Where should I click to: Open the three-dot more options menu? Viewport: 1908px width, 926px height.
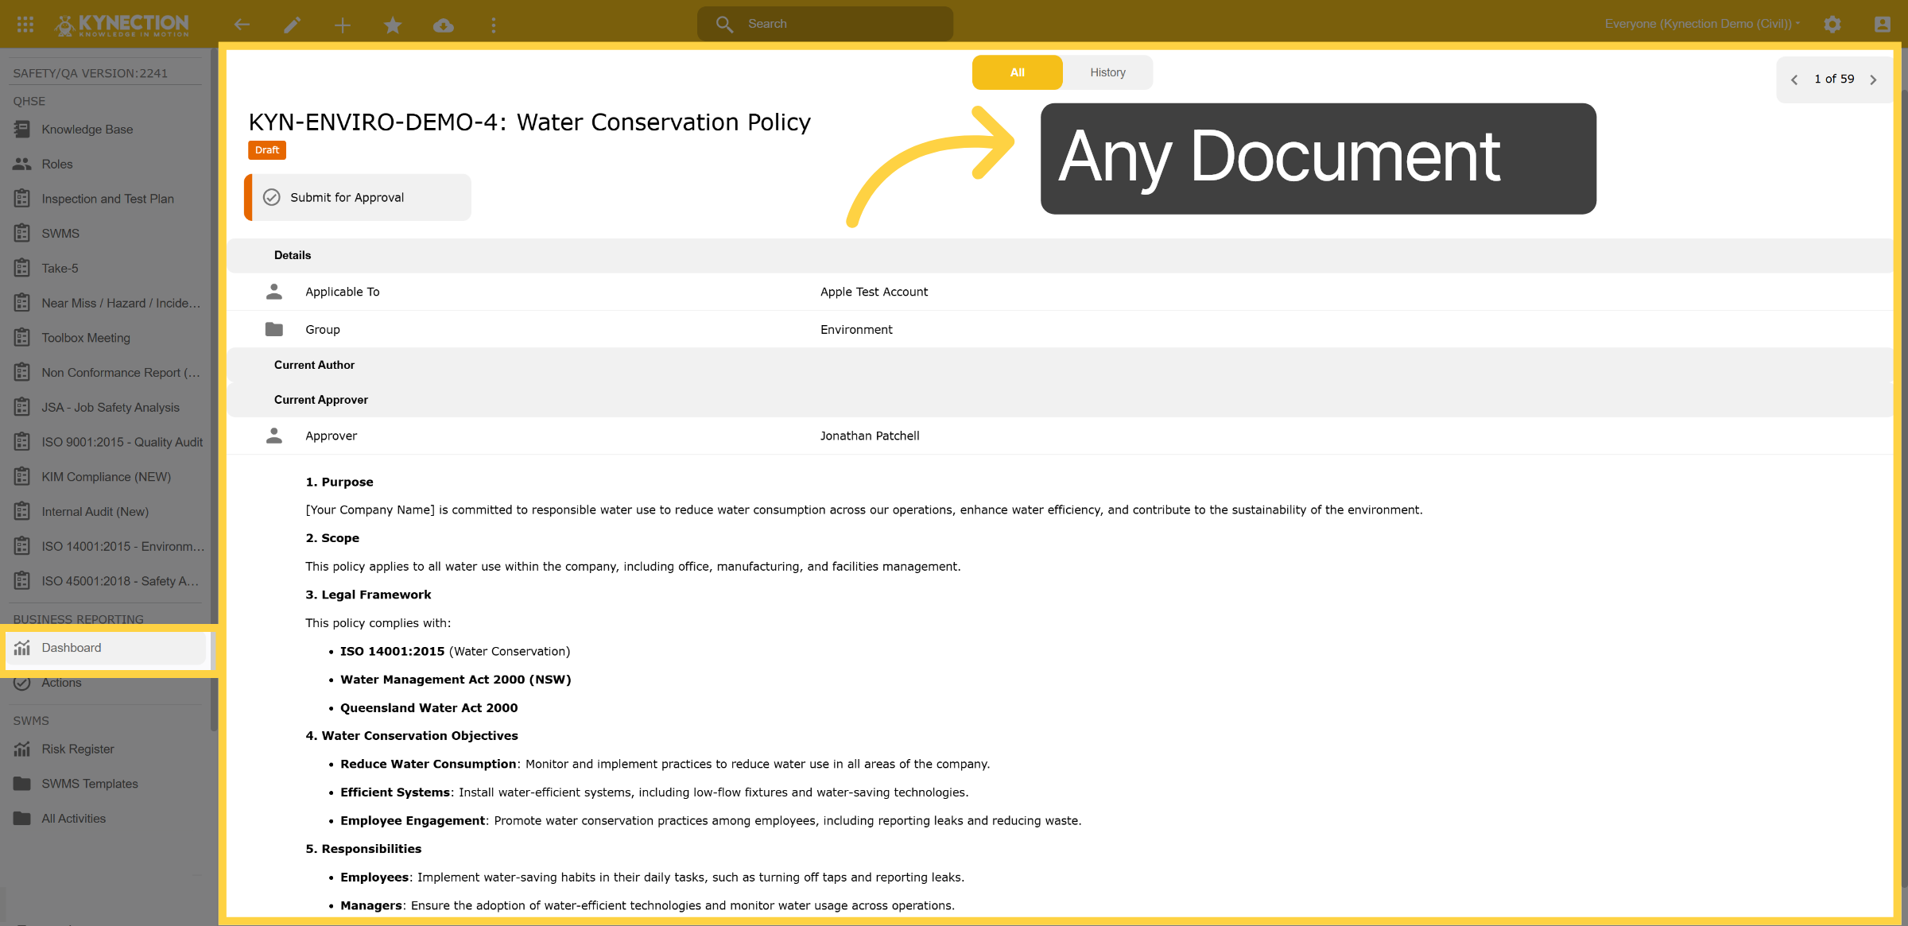tap(494, 25)
